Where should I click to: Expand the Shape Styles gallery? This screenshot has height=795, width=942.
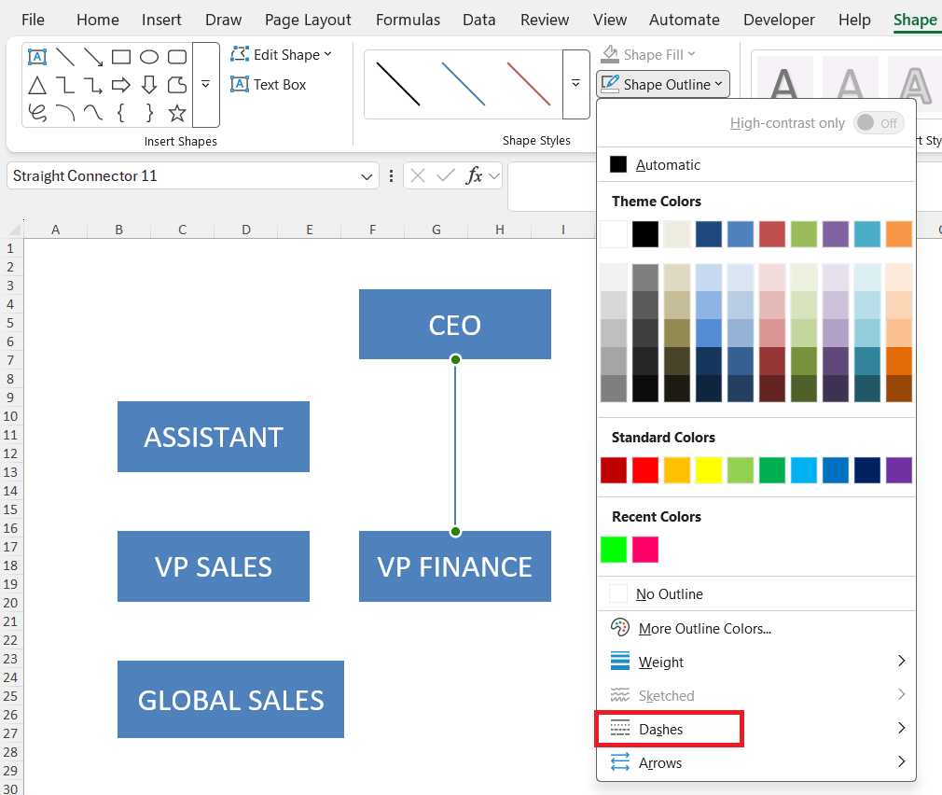coord(575,84)
